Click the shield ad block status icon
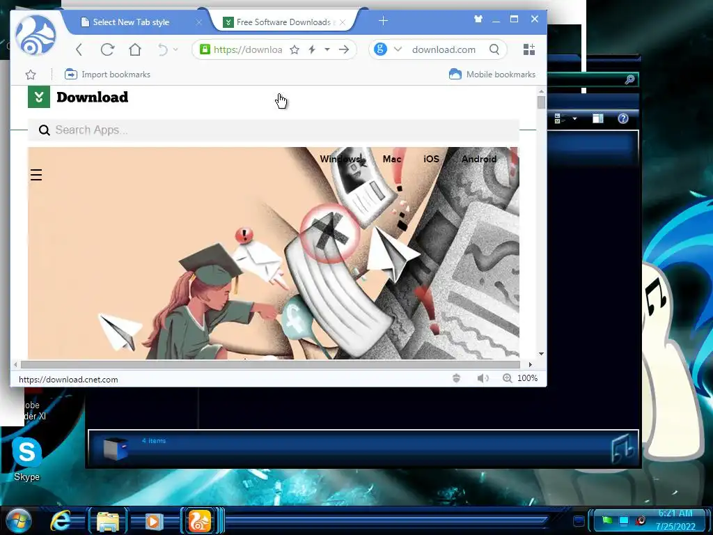 coord(457,378)
